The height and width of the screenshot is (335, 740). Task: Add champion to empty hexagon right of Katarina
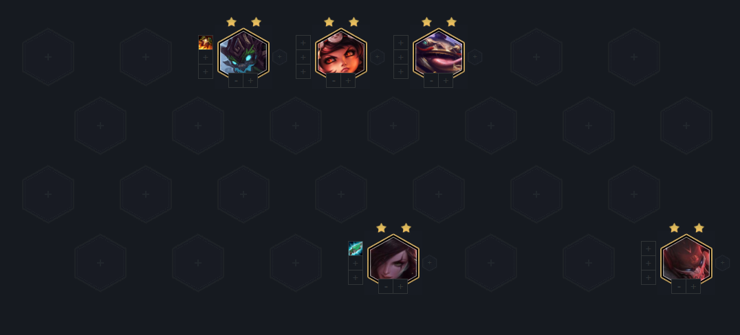(x=491, y=263)
